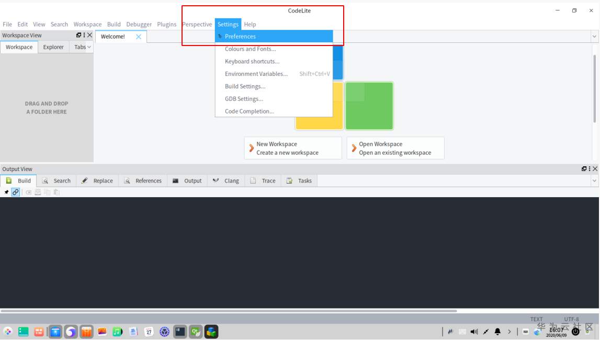This screenshot has height=340, width=600.
Task: Switch to Clang output tab
Action: 226,180
